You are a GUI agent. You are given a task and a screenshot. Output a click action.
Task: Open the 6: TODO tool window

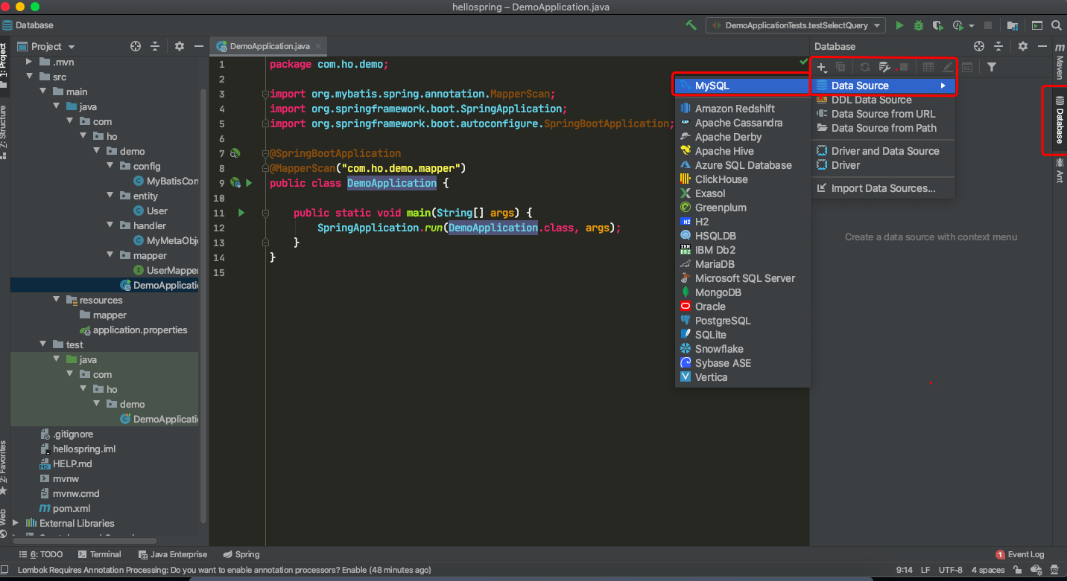pyautogui.click(x=41, y=554)
